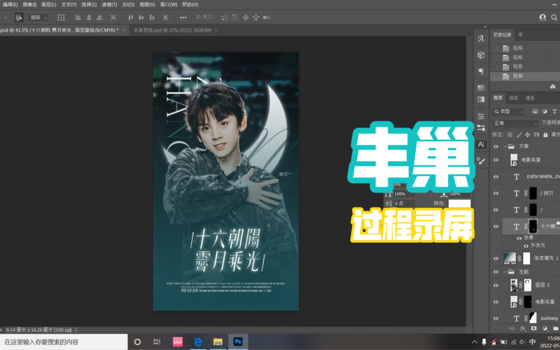This screenshot has height=350, width=560.
Task: Open Character panel A| icon
Action: pyautogui.click(x=481, y=144)
